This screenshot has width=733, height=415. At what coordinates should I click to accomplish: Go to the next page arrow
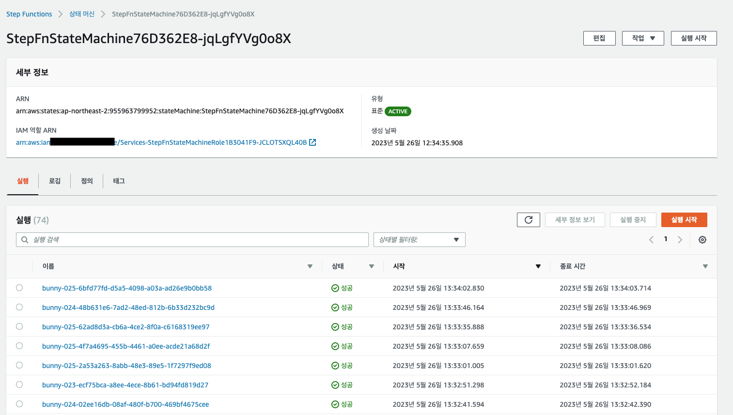[680, 240]
